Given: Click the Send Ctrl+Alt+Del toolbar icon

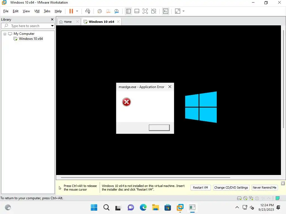Looking at the screenshot, I should click(x=88, y=11).
